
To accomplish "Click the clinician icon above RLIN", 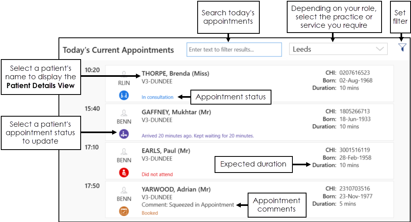I will click(x=124, y=74).
